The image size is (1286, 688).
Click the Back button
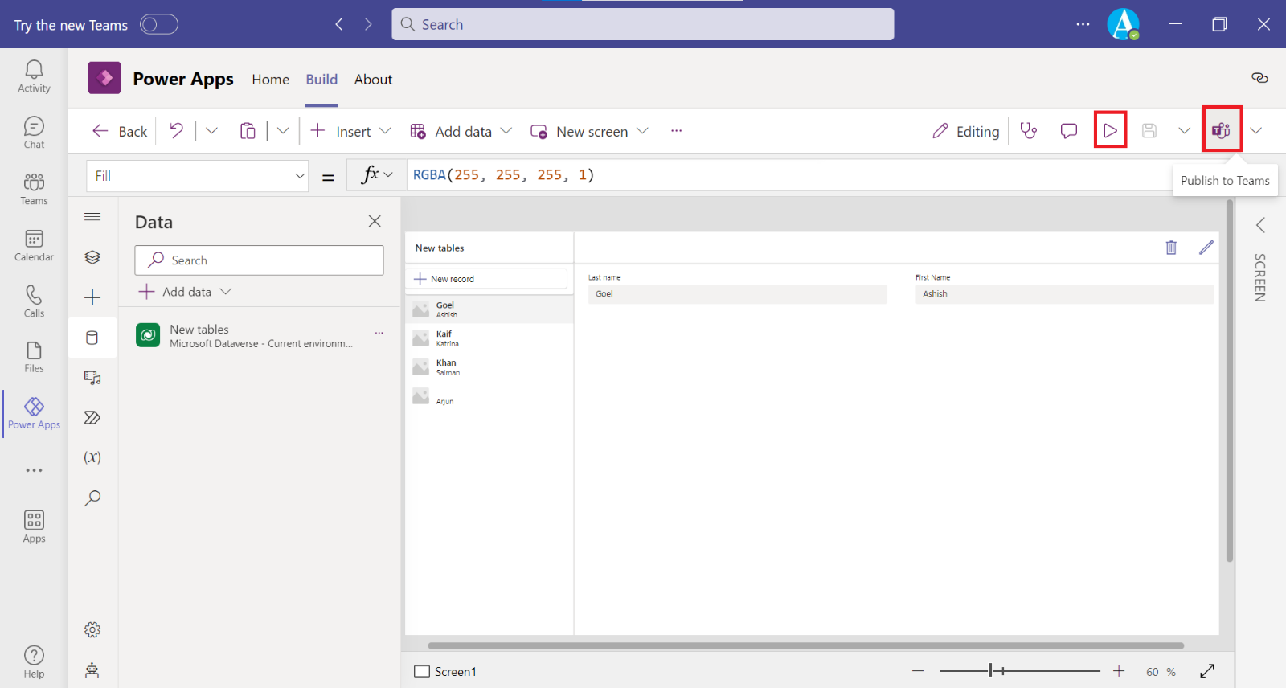[x=121, y=131]
